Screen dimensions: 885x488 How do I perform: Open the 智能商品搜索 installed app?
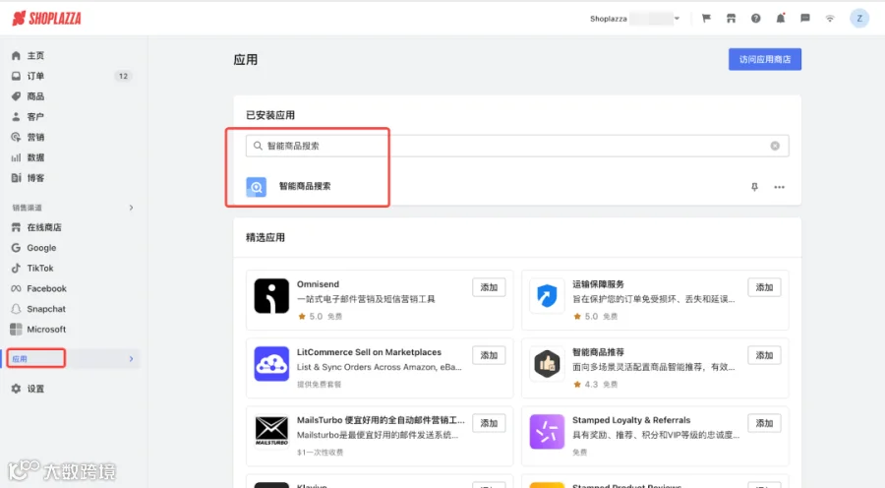[x=305, y=186]
